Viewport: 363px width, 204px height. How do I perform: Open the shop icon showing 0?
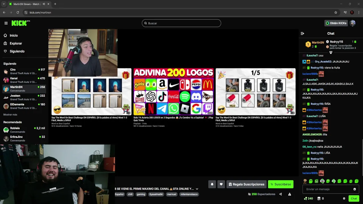coord(320,199)
